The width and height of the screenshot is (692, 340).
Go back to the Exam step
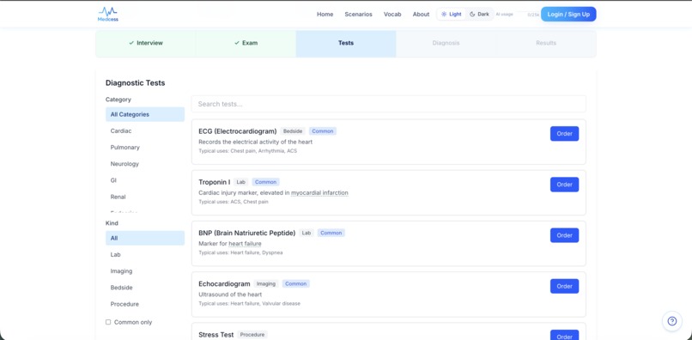coord(246,43)
